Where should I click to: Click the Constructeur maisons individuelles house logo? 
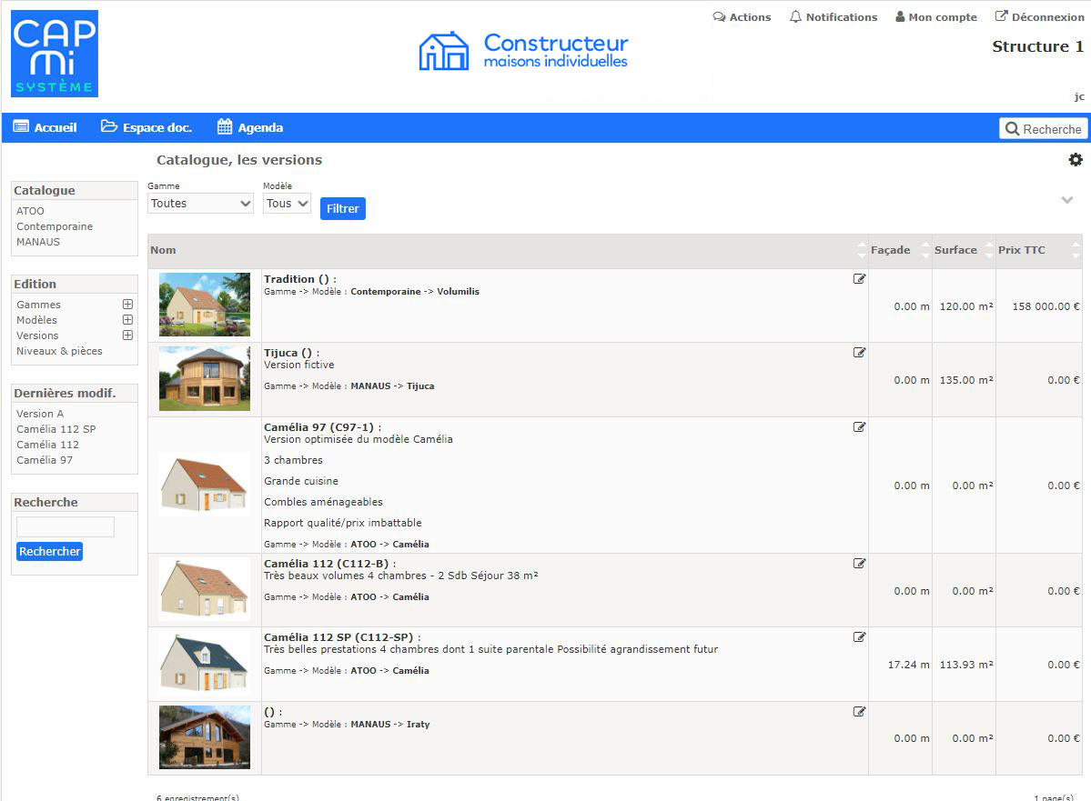523,52
